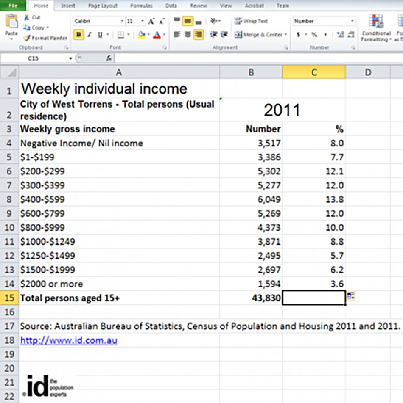This screenshot has height=403, width=403.
Task: Open the Font Color dropdown arrow
Action: (x=164, y=34)
